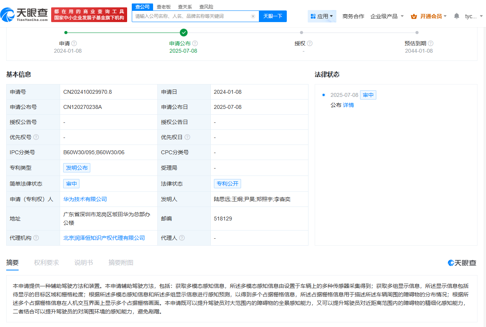Click the green checkmark timeline step
Screen dimensions: 486x327
click(184, 33)
